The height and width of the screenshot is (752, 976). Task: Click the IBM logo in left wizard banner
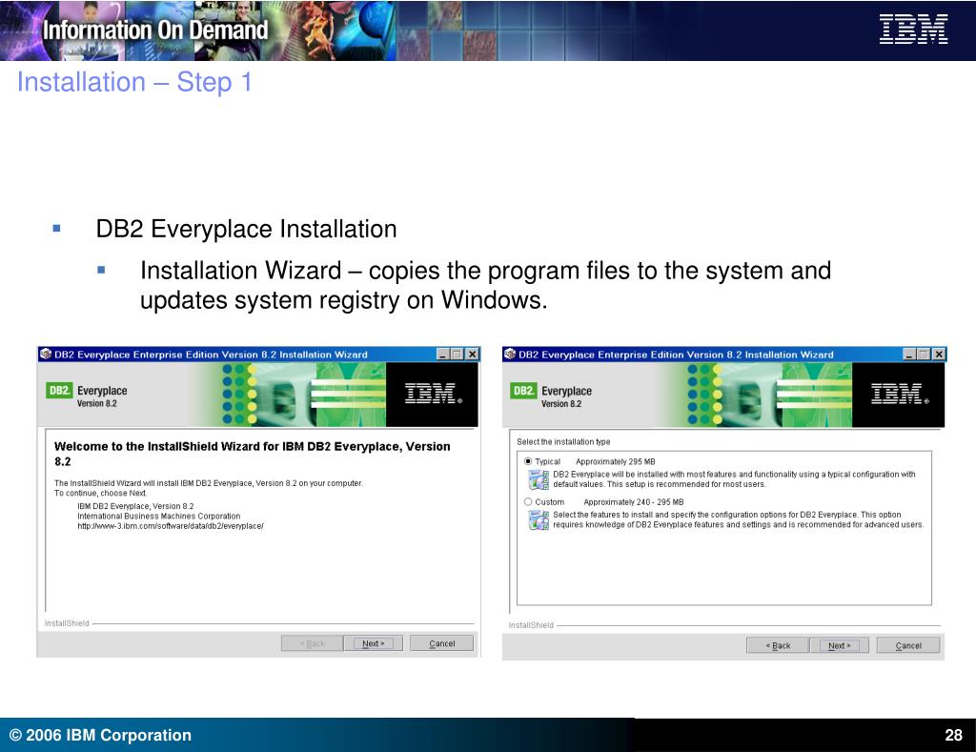434,394
